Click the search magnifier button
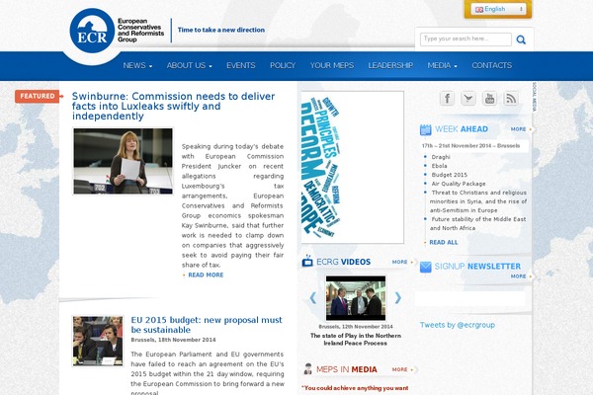593x395 pixels. tap(521, 39)
